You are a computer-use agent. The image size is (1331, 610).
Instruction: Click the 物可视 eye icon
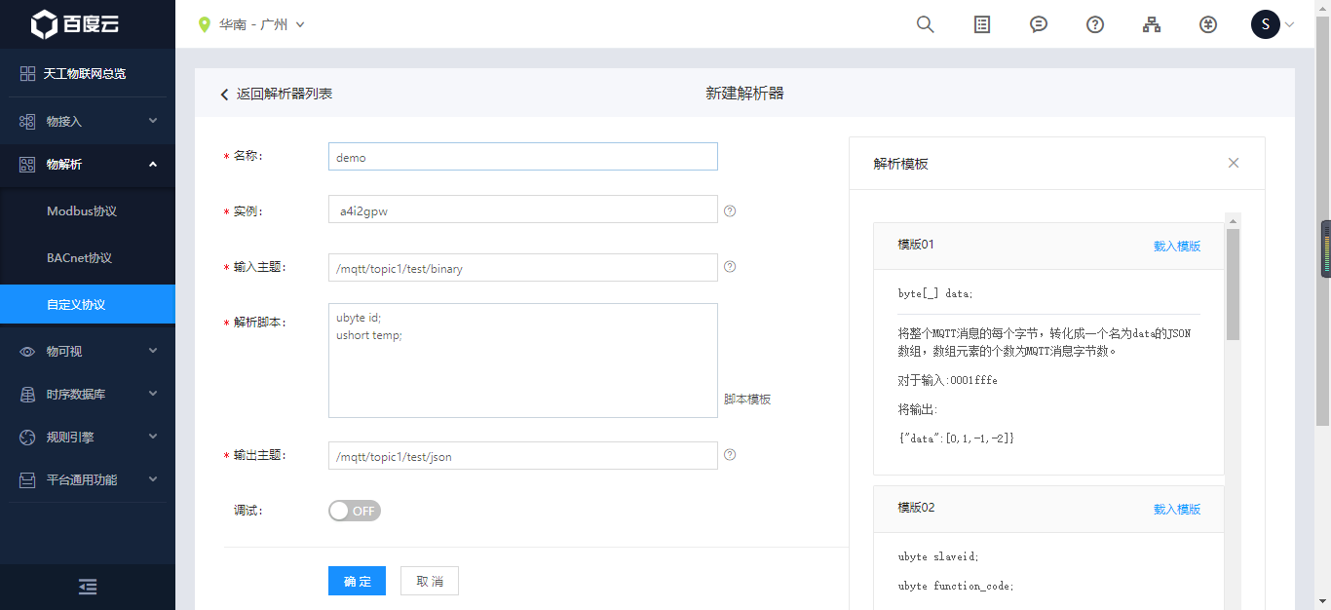click(27, 352)
